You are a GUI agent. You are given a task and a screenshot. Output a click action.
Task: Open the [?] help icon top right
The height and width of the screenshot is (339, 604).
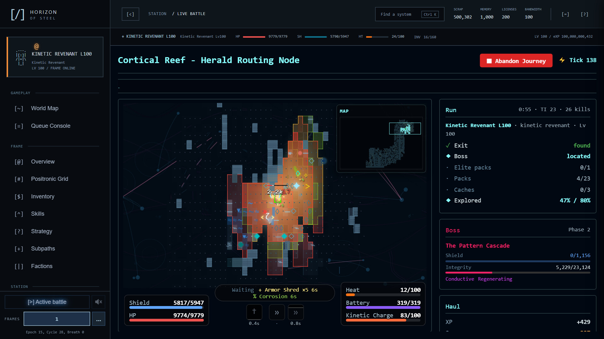[x=584, y=14]
